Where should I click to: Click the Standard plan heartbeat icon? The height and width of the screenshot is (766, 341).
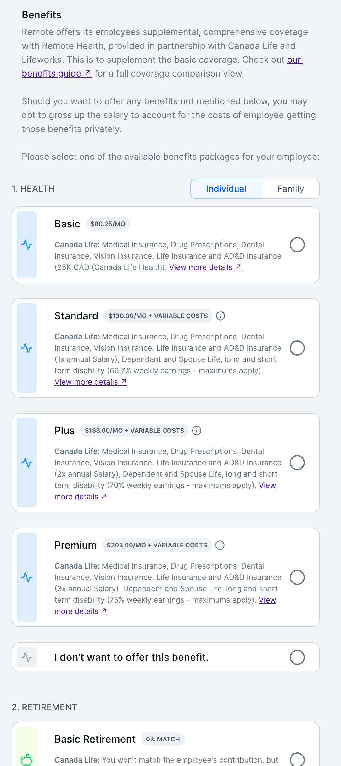point(27,348)
